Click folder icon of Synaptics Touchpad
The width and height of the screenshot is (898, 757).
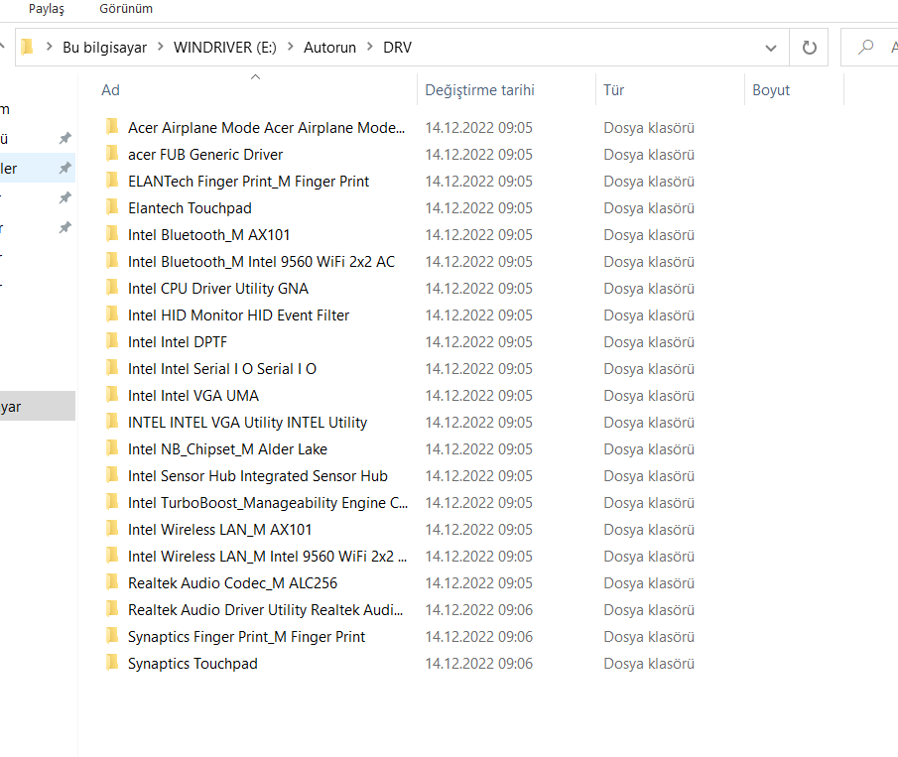point(112,663)
